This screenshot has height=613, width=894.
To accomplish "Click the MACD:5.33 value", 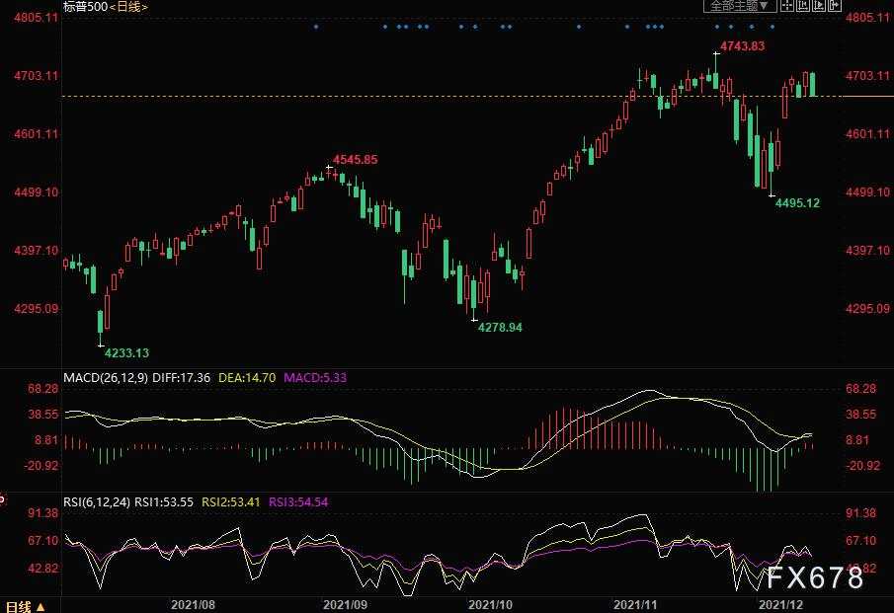I will (315, 378).
